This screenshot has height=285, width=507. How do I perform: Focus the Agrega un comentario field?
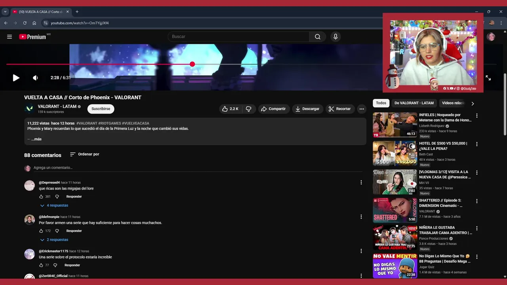click(198, 168)
